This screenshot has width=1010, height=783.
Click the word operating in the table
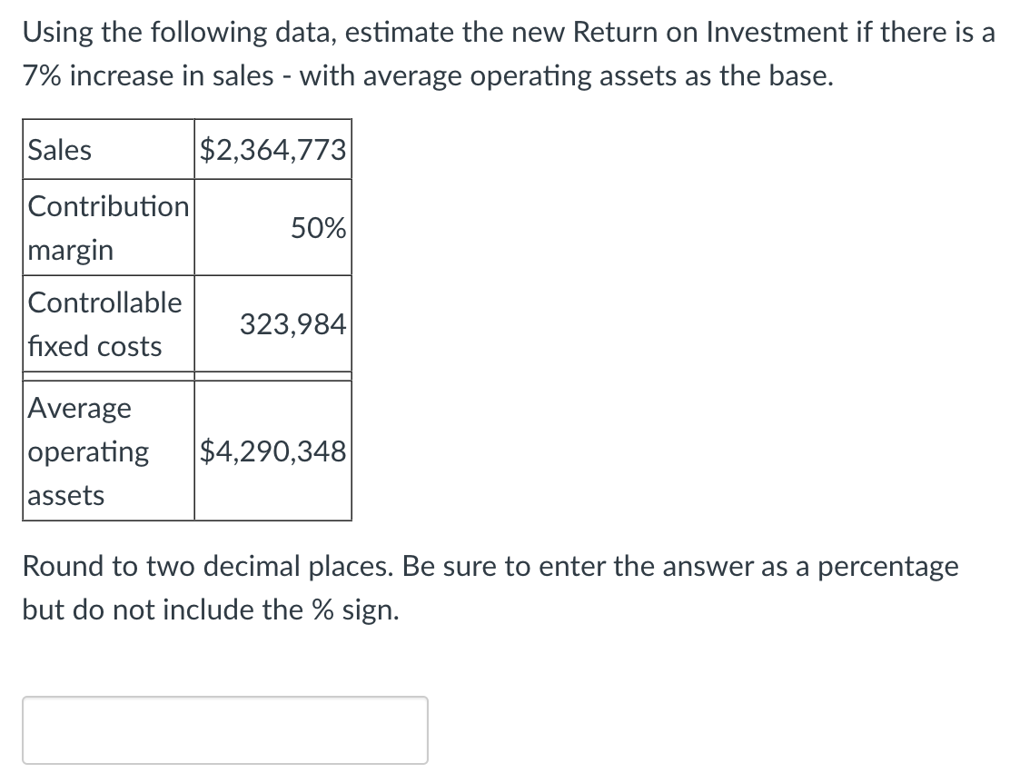(89, 451)
